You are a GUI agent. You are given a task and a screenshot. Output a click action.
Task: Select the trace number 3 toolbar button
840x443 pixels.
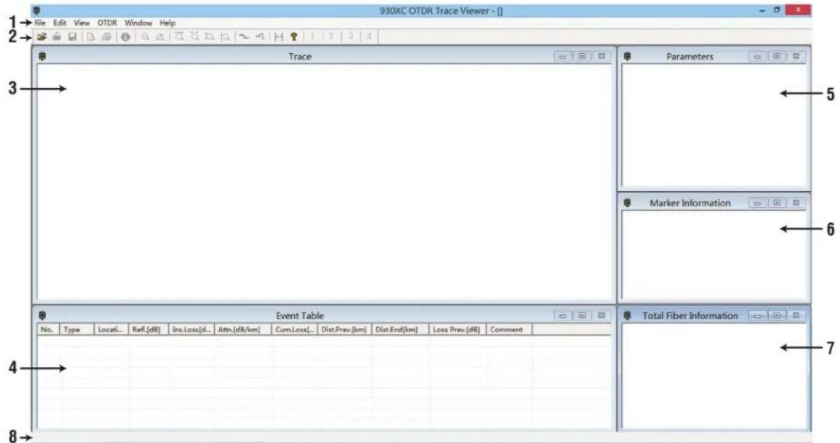pos(350,37)
